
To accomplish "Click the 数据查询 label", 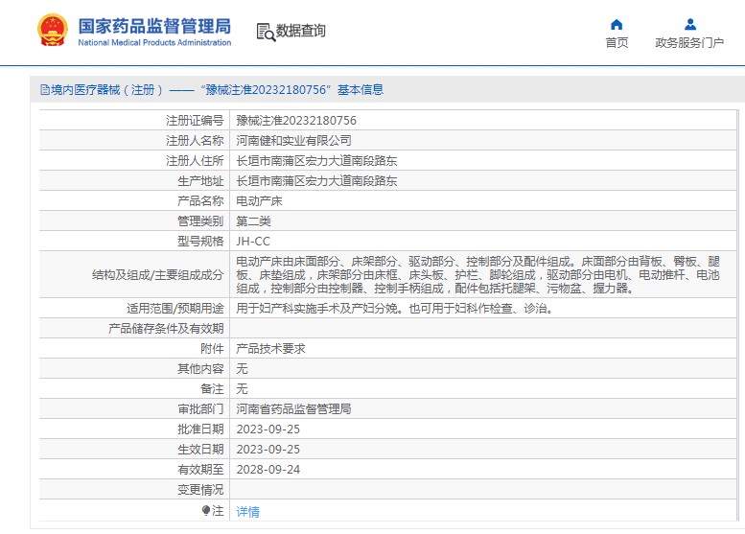I will pyautogui.click(x=301, y=31).
